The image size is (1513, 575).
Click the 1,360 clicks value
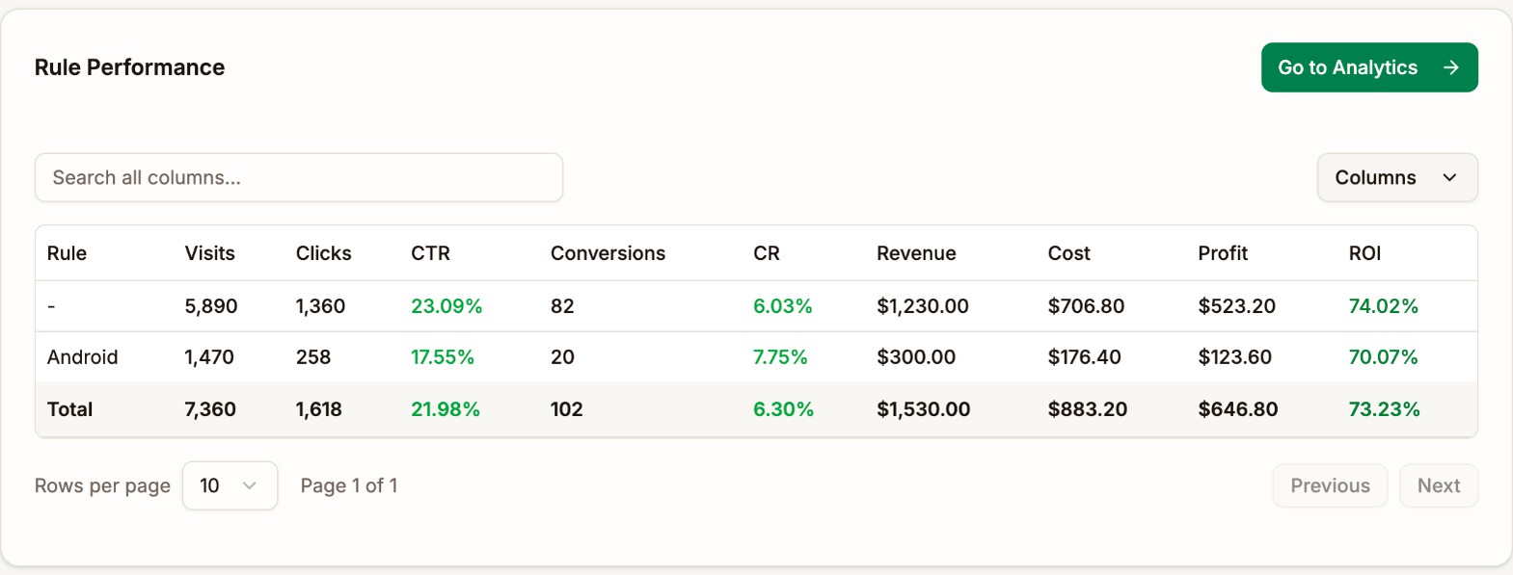320,306
